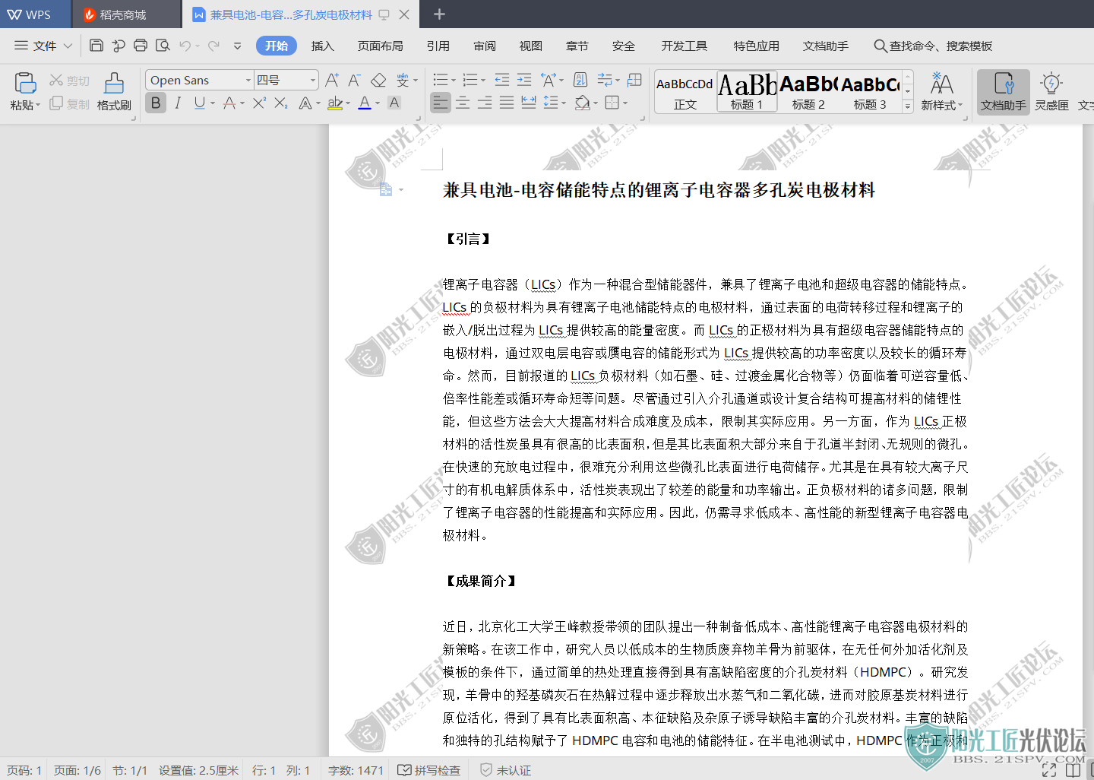The image size is (1094, 780).
Task: Toggle Bold formatting
Action: tap(156, 103)
